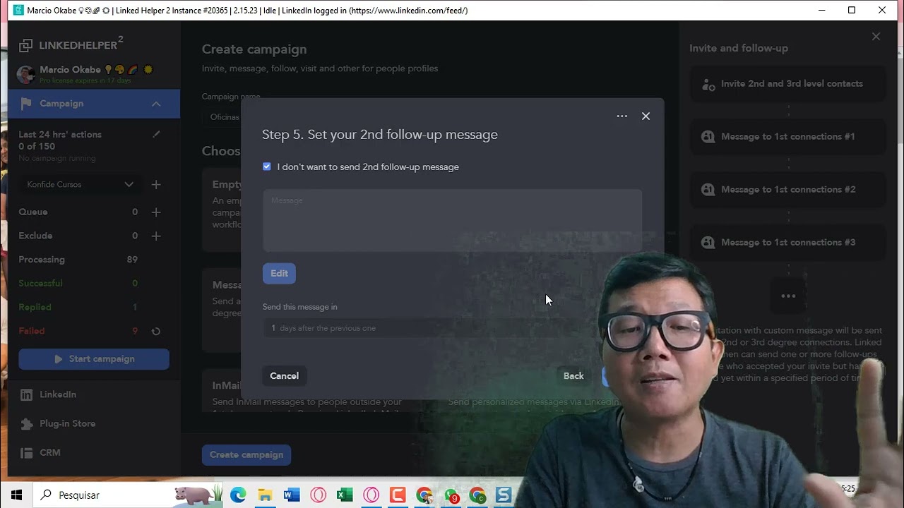904x508 pixels.
Task: Click the Marcio Okabe profile avatar
Action: 26,74
